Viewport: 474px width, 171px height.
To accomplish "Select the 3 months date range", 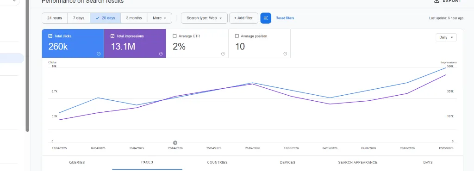I will click(134, 18).
